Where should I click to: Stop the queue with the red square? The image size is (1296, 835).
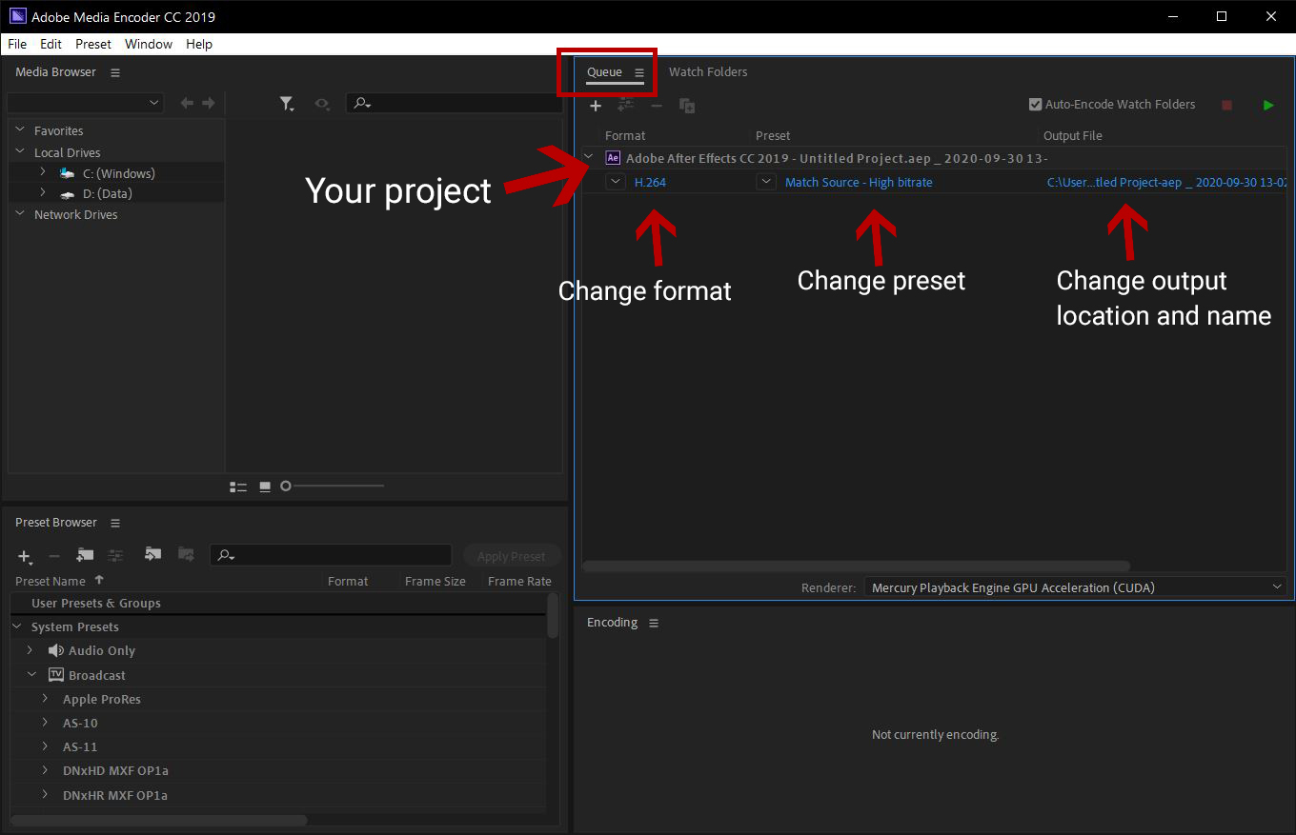pos(1226,105)
